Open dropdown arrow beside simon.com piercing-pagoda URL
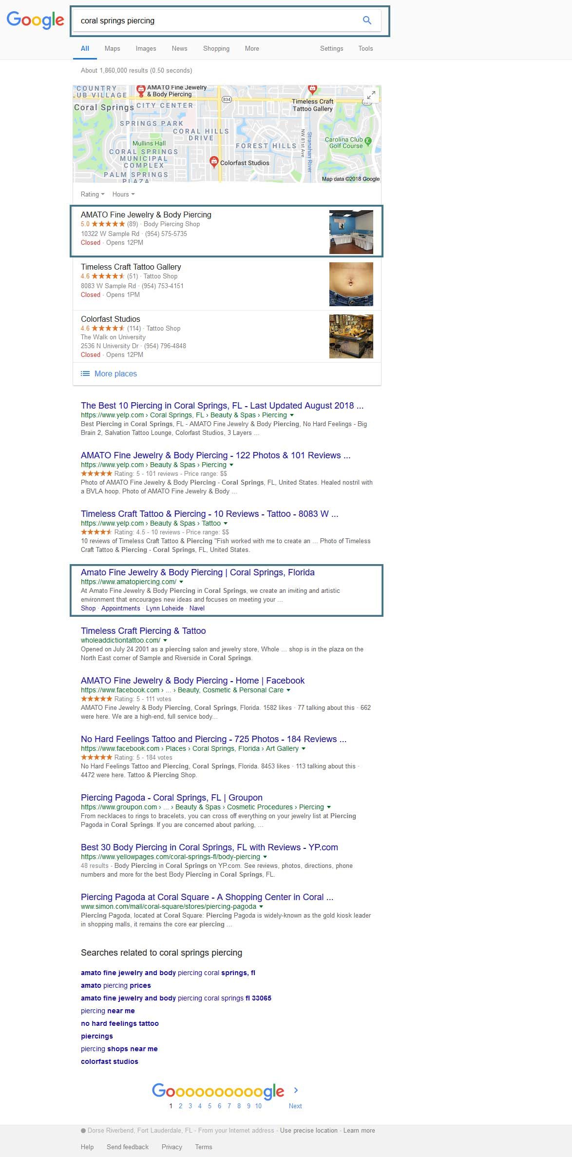This screenshot has width=572, height=1157. [x=261, y=906]
